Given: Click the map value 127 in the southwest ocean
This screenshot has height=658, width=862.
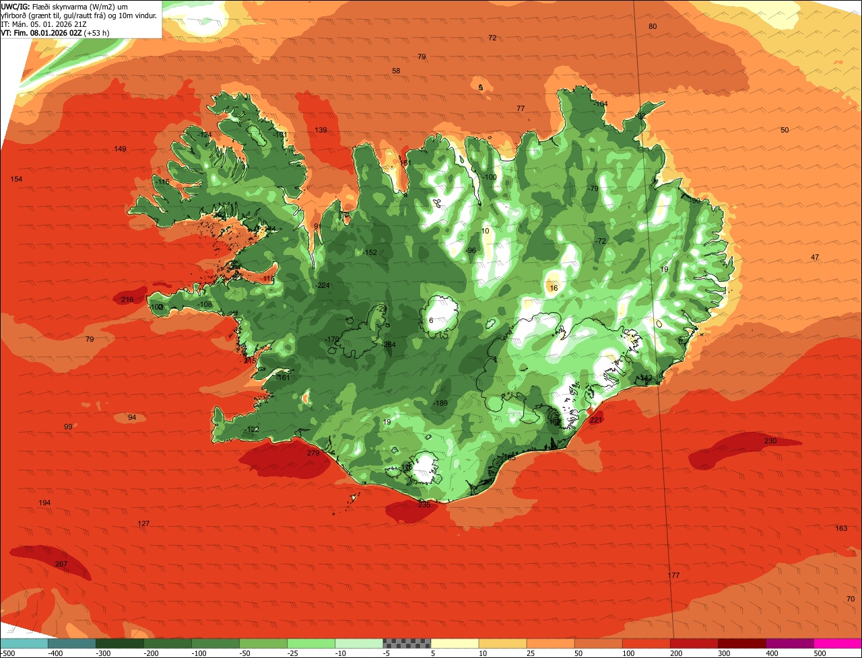Looking at the screenshot, I should (x=143, y=523).
